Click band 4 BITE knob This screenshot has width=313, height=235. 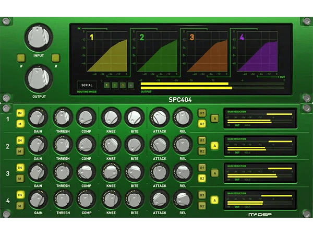pyautogui.click(x=135, y=199)
